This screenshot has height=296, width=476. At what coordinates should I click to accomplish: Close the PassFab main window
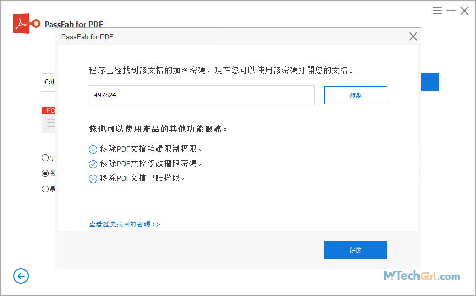click(464, 10)
